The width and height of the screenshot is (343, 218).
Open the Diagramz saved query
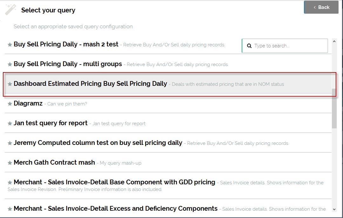28,103
